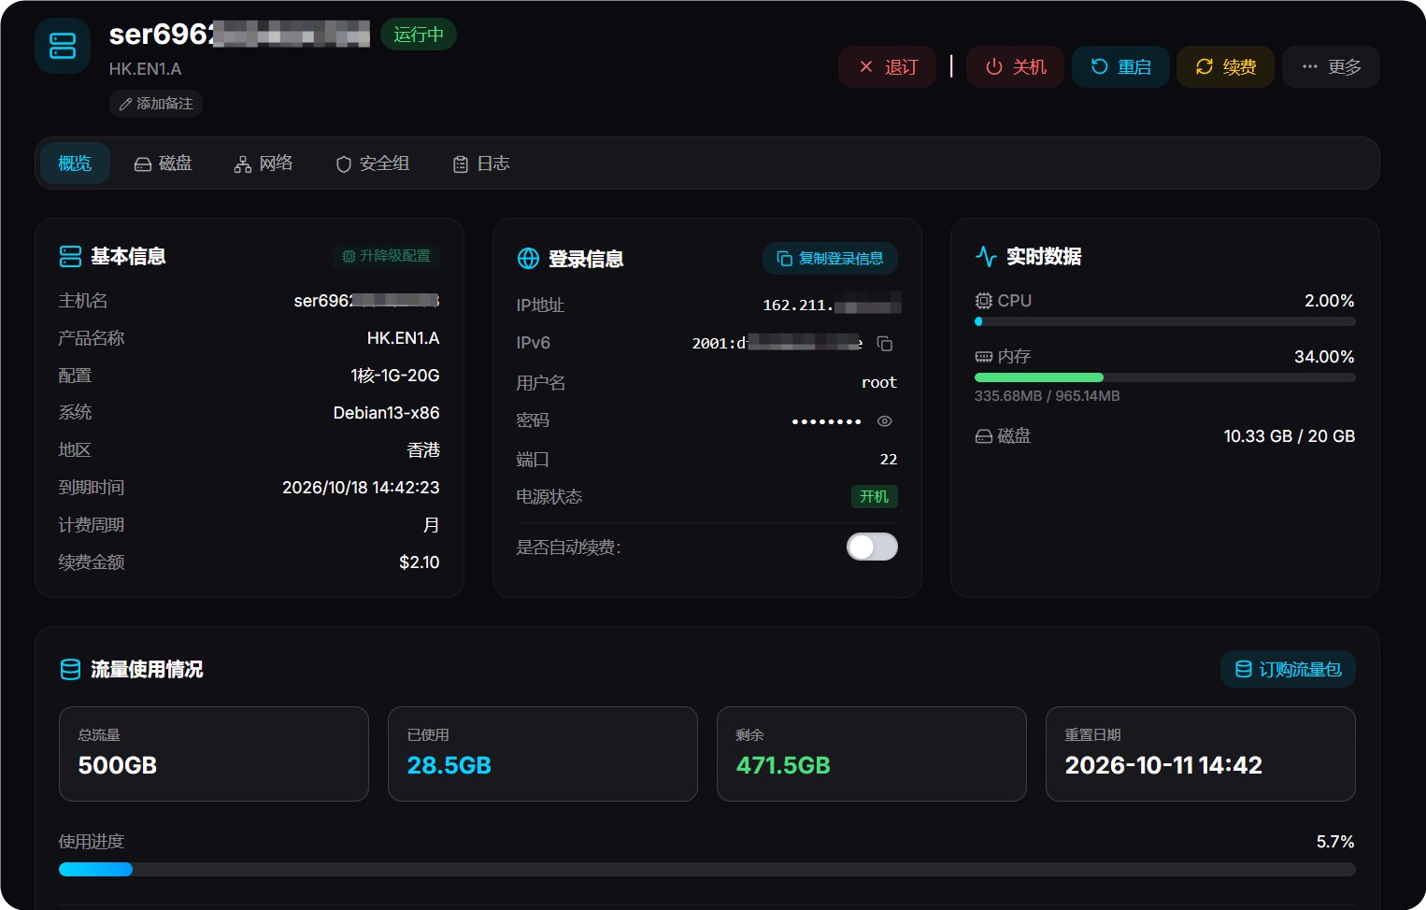Click the pulse icon beside 实时数据

pyautogui.click(x=986, y=256)
